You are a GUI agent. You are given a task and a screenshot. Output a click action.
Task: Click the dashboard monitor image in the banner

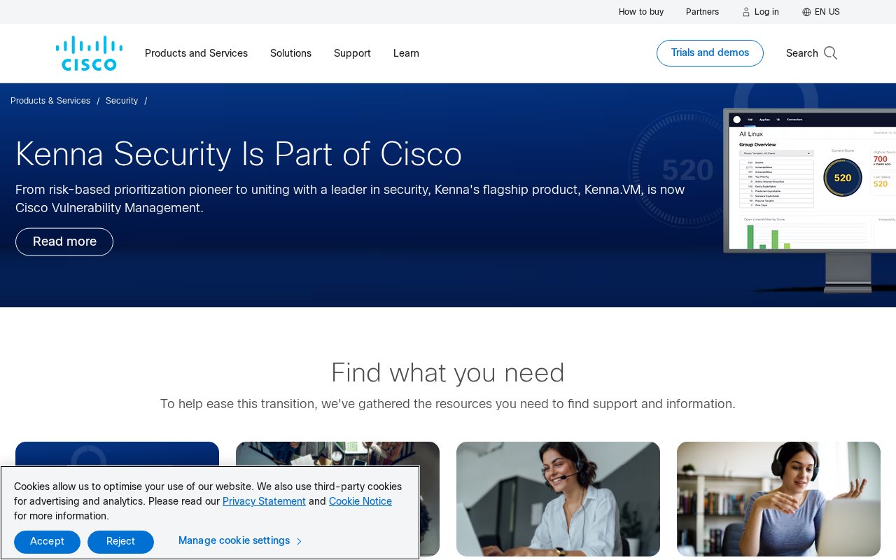pyautogui.click(x=810, y=200)
